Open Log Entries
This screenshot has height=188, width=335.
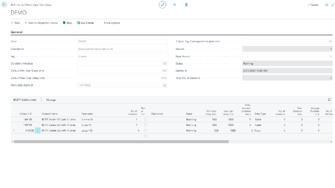(x=85, y=23)
